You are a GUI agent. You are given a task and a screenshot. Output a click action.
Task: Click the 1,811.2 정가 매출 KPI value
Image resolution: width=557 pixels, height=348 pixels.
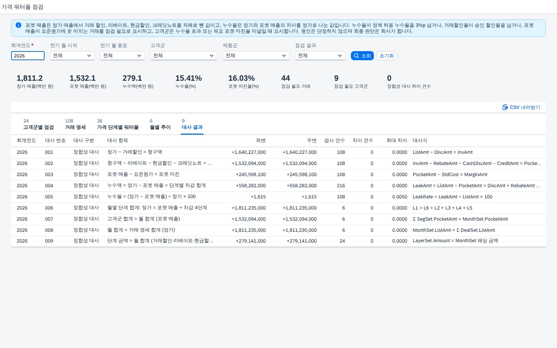point(30,78)
